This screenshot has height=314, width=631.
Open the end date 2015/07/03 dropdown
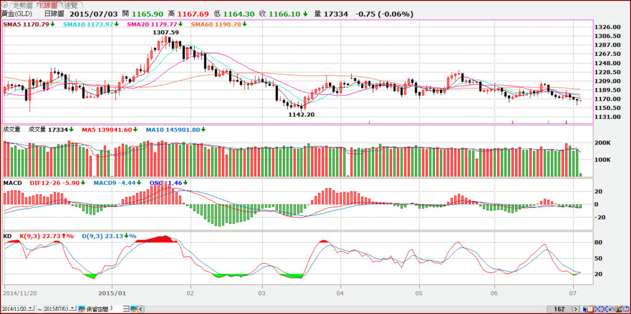[x=73, y=309]
